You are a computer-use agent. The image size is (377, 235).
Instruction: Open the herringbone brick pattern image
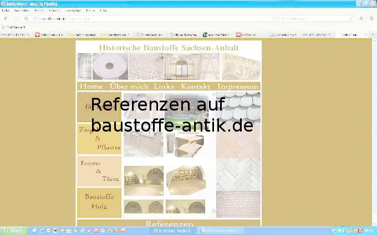pyautogui.click(x=238, y=174)
